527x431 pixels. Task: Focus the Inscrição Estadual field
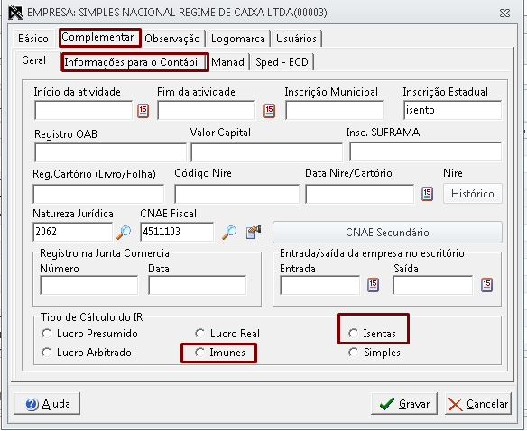[x=452, y=110]
